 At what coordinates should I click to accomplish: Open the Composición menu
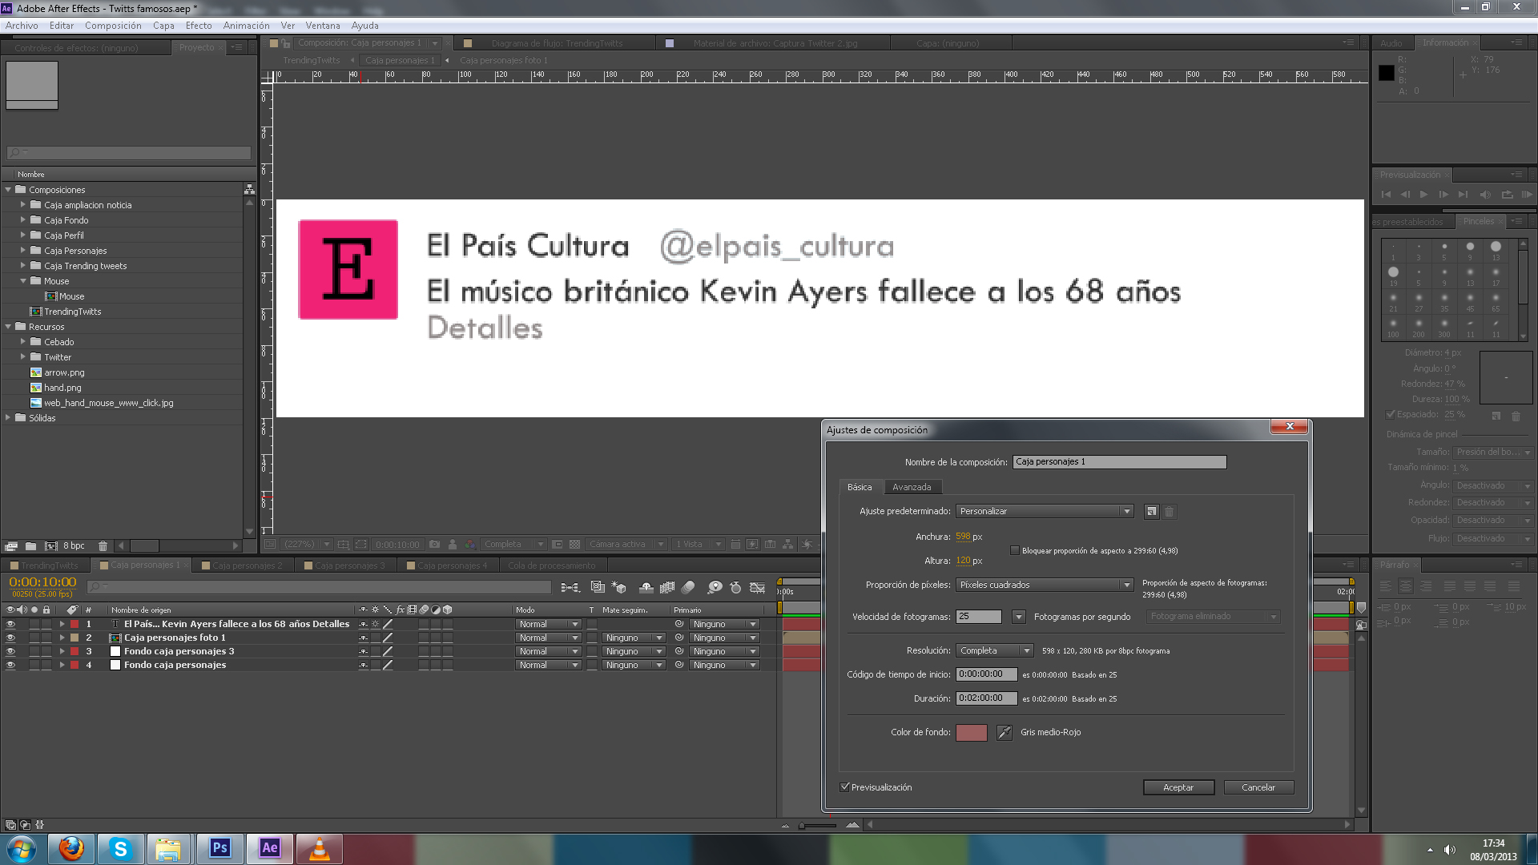pyautogui.click(x=113, y=26)
